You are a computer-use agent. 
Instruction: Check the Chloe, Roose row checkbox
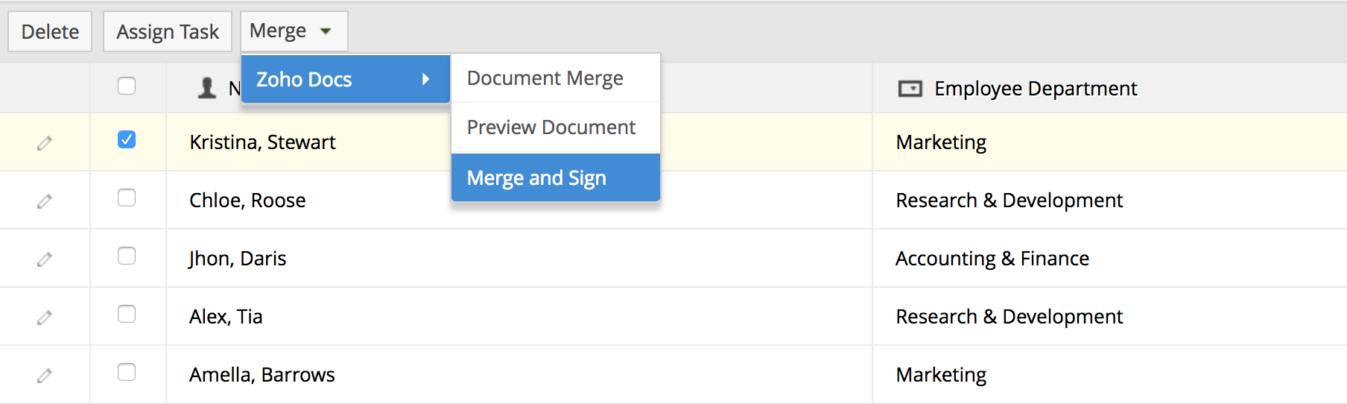[127, 198]
